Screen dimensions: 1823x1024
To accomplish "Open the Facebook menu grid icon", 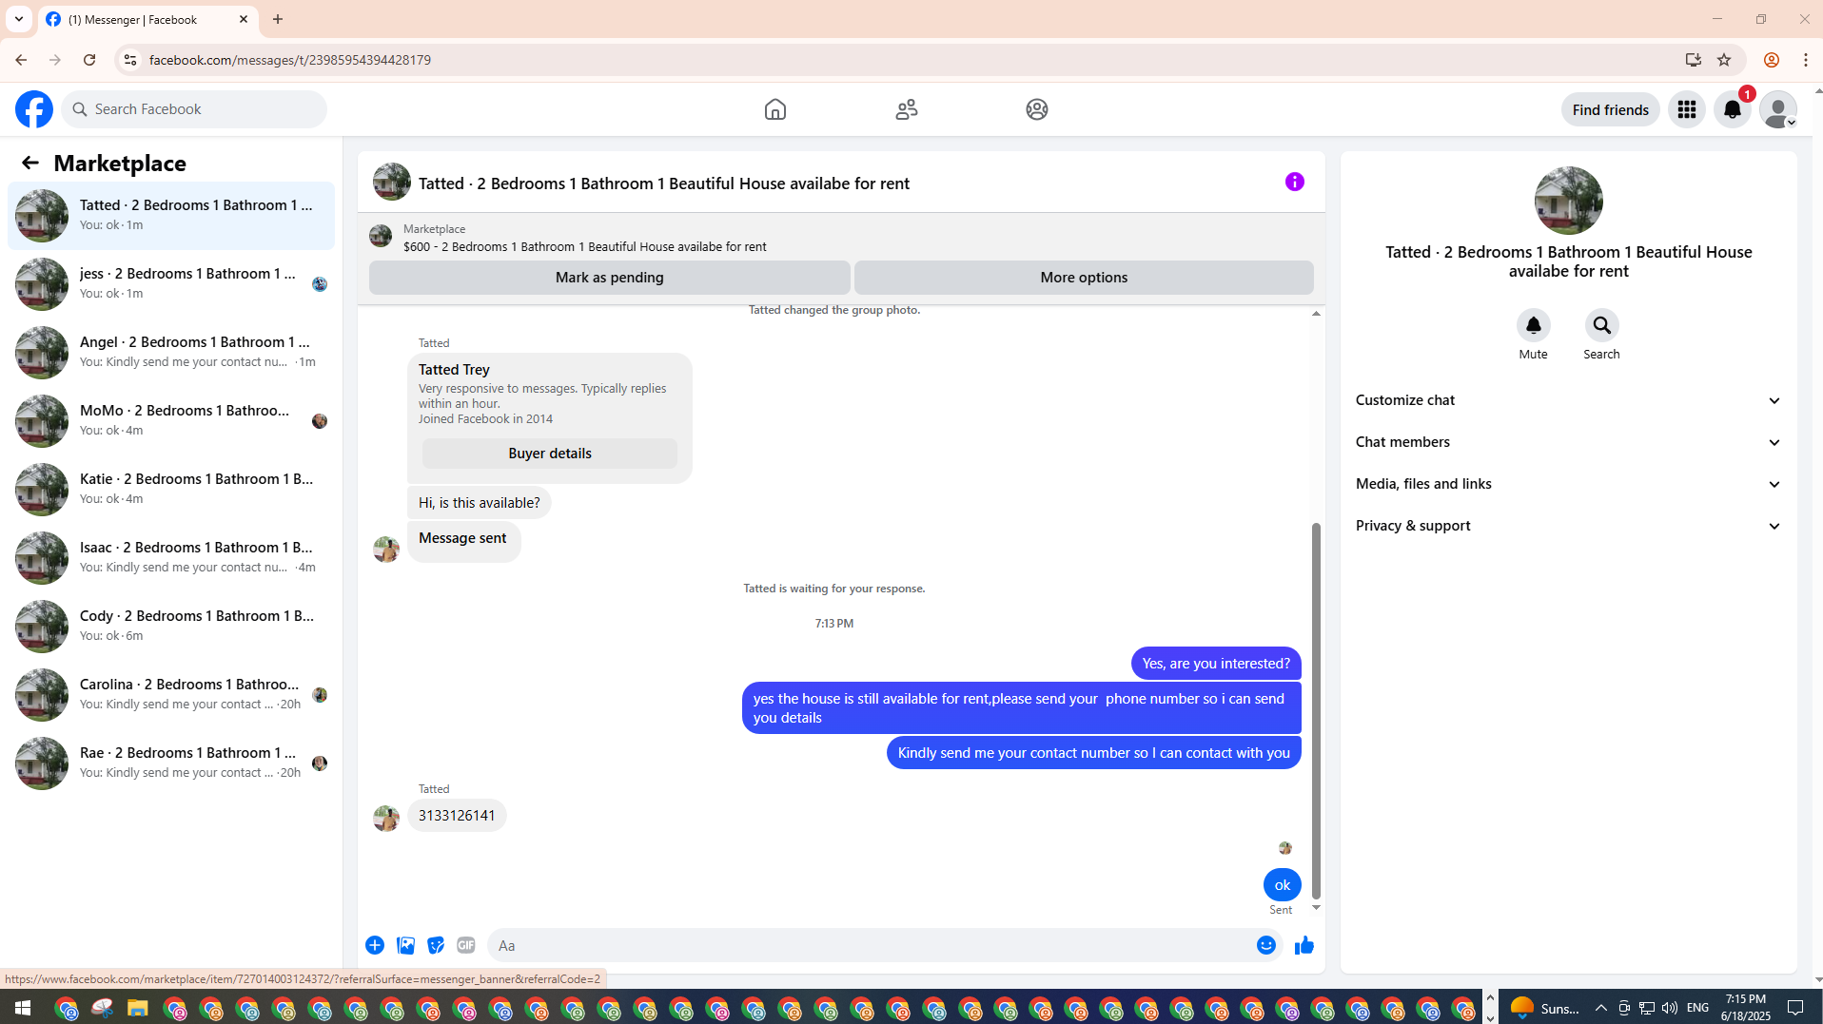I will pos(1687,109).
